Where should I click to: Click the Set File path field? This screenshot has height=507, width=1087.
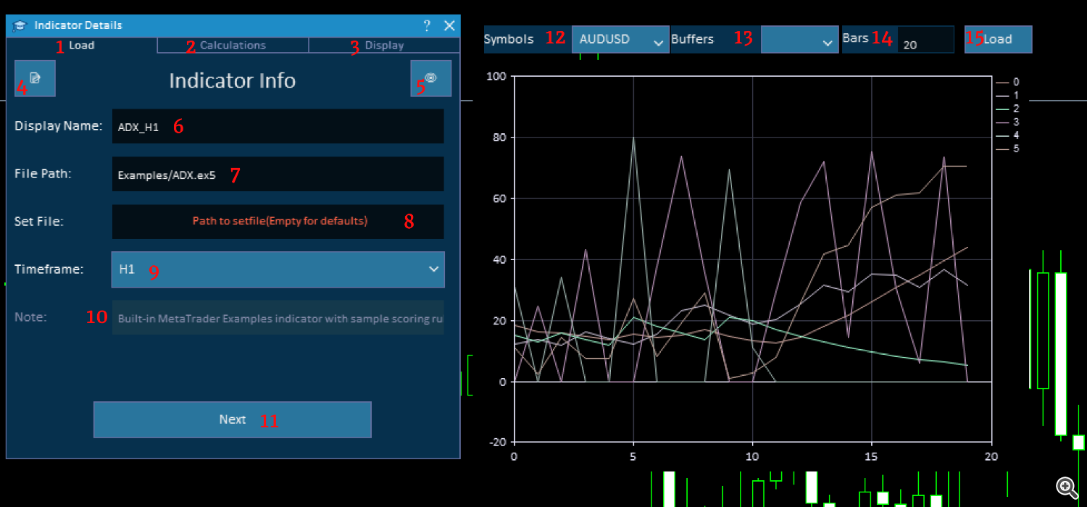pos(278,222)
